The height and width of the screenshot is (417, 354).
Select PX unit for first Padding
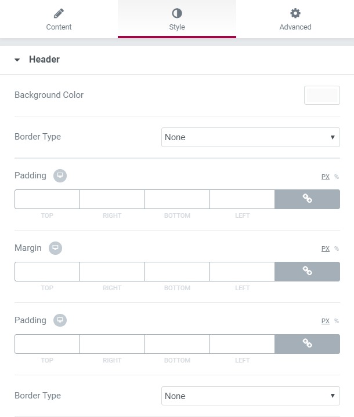pos(326,177)
